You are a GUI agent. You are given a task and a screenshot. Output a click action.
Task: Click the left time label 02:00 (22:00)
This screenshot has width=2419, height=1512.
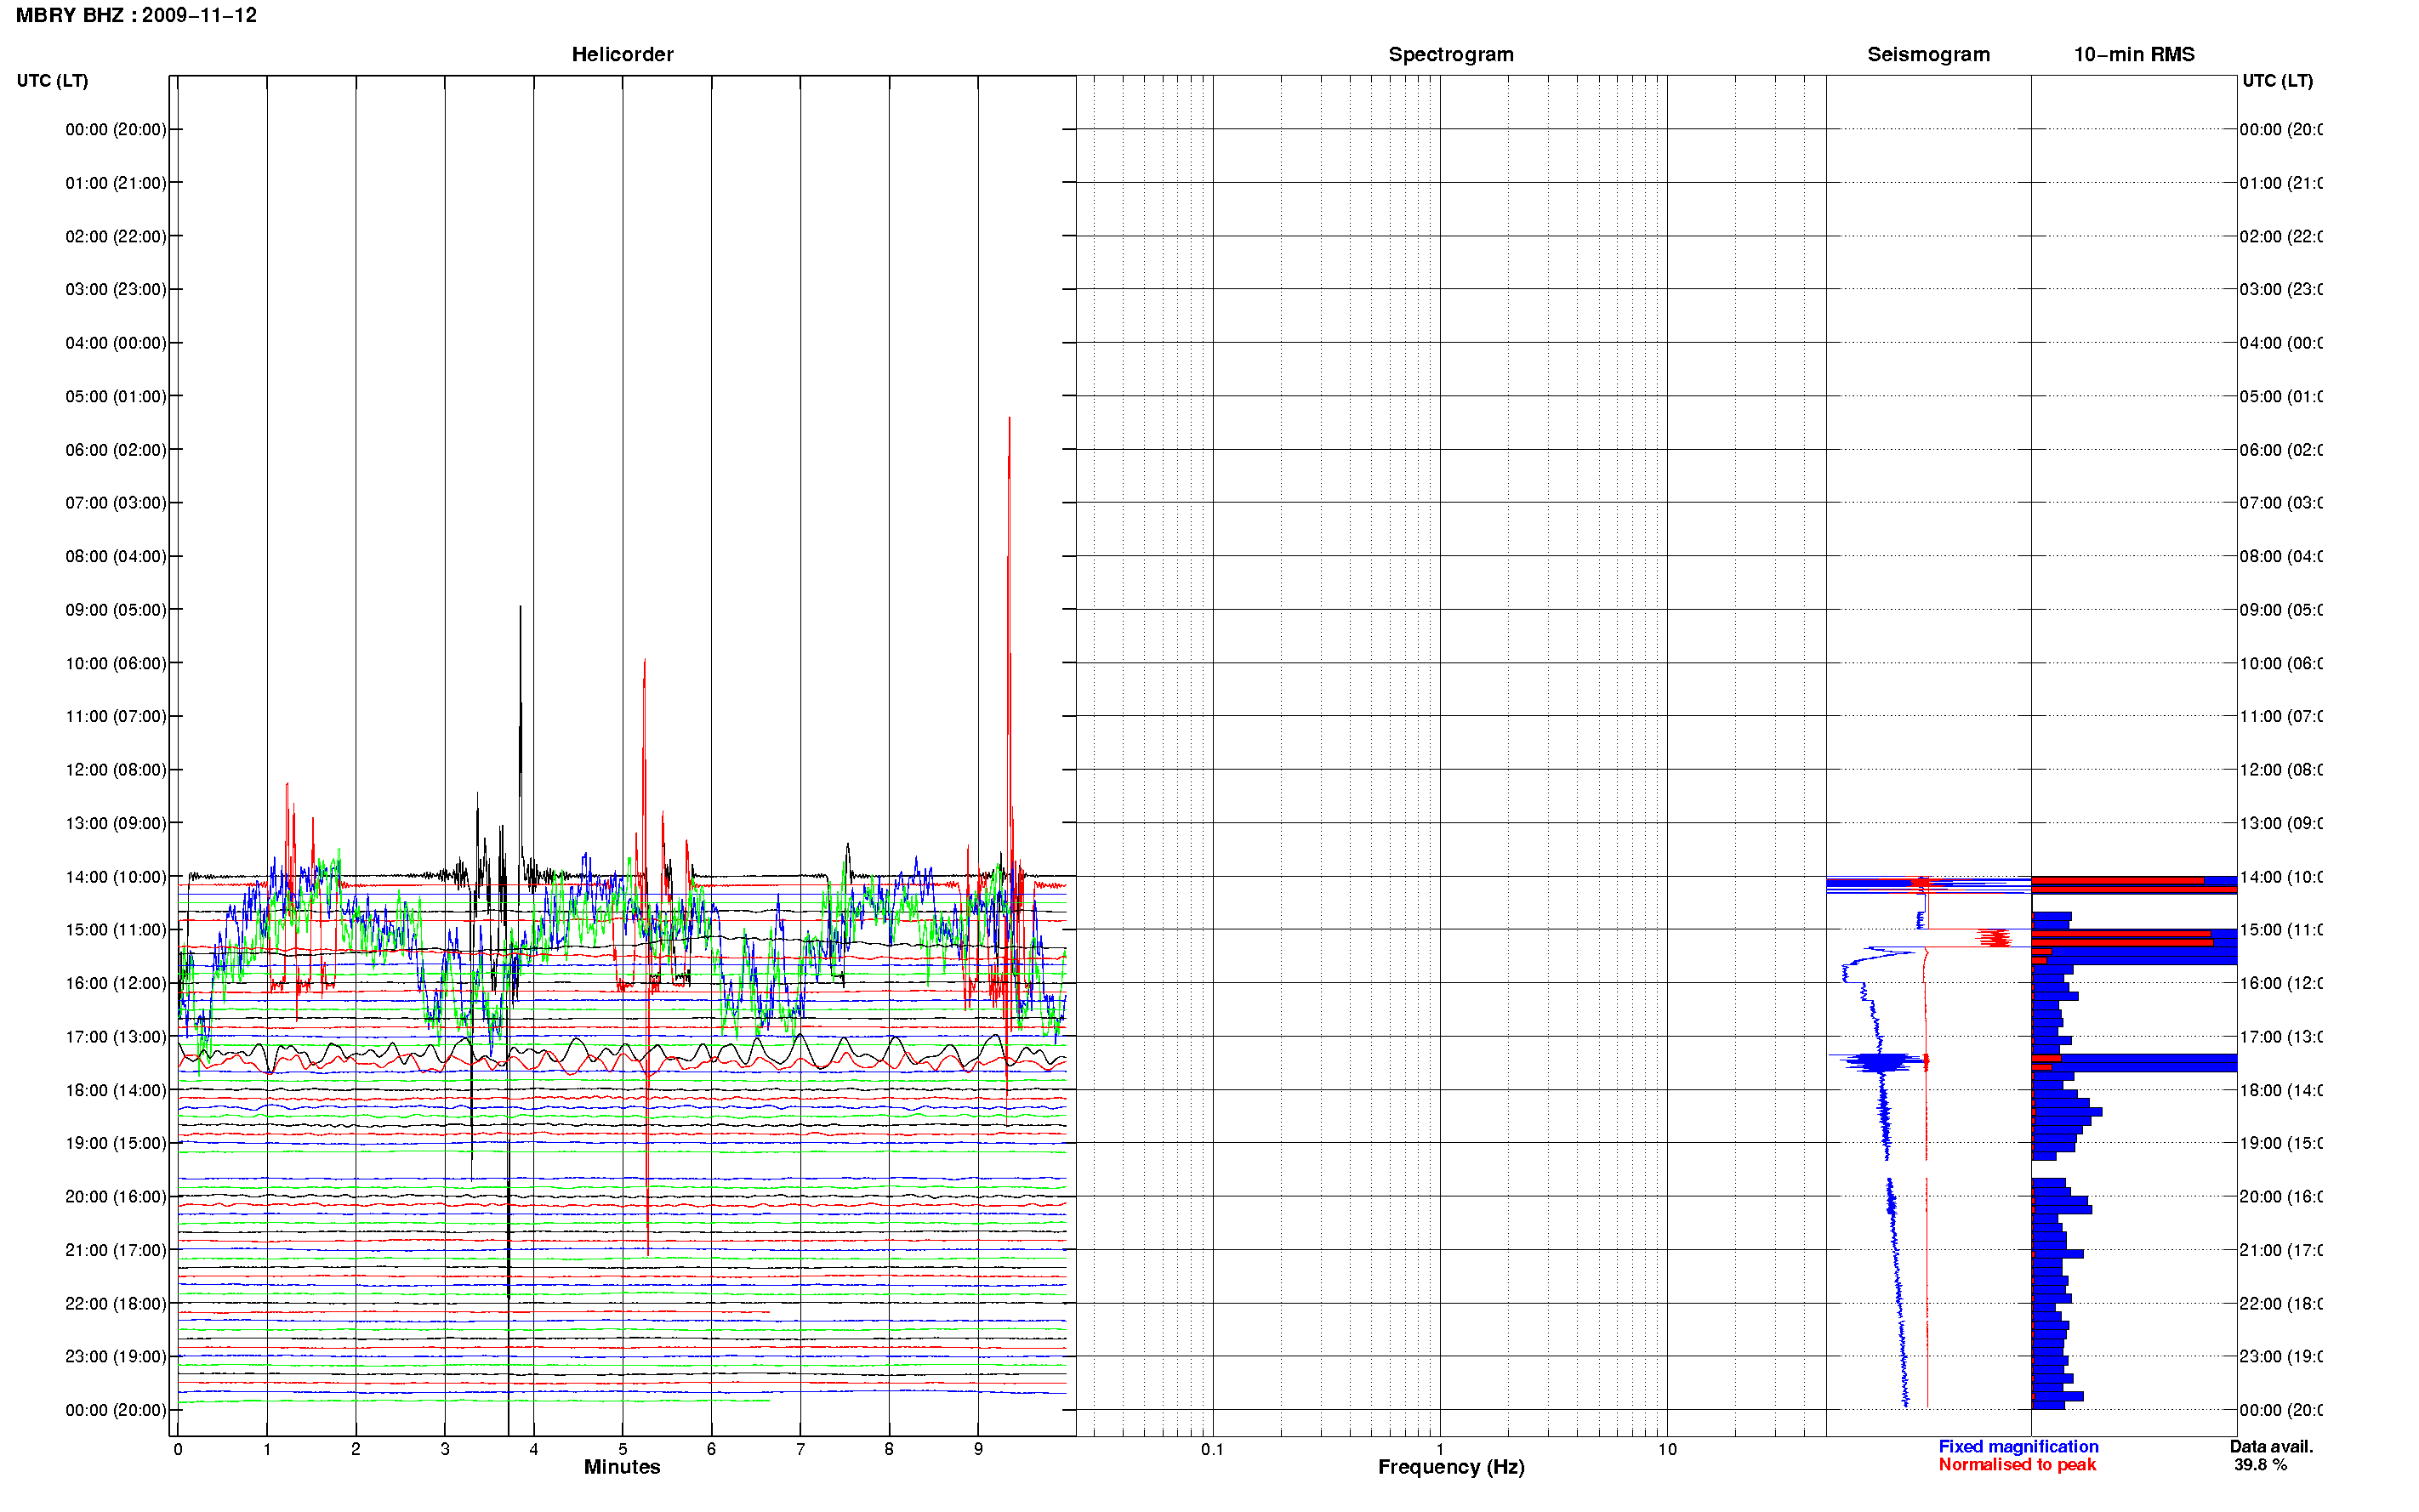(116, 237)
